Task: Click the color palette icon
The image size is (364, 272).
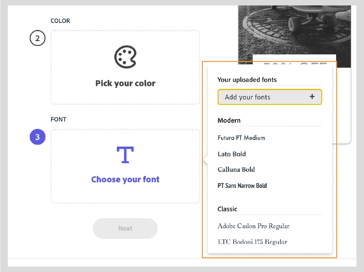Action: pyautogui.click(x=125, y=57)
